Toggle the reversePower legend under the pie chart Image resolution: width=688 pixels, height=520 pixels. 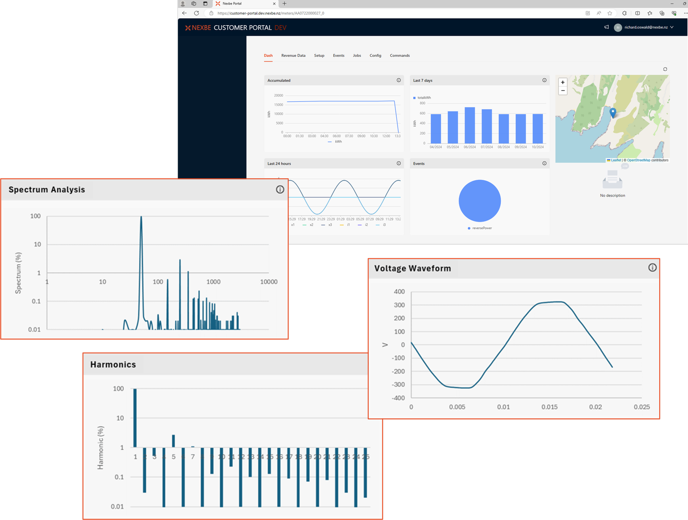479,227
